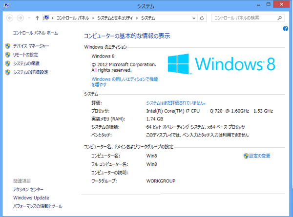Click the computer icon in address bar
The image size is (293, 217).
pyautogui.click(x=46, y=18)
